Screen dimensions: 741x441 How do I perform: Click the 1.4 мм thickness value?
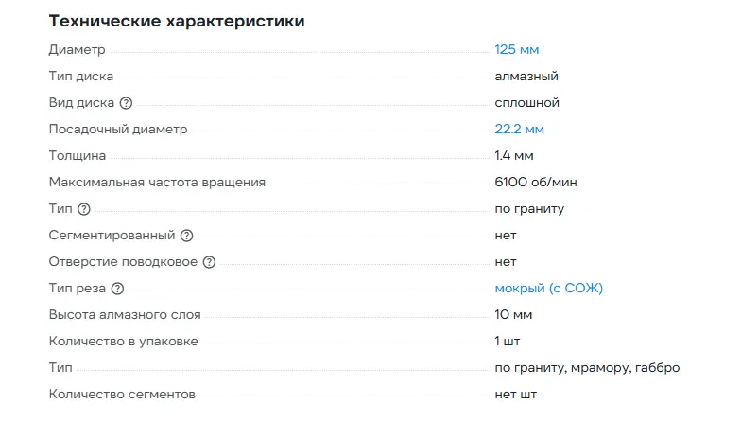tap(516, 156)
